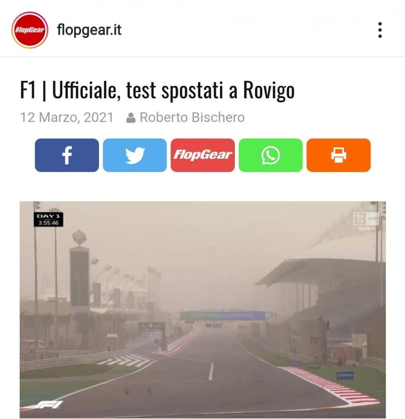The height and width of the screenshot is (419, 405).
Task: Open the sandstorm track photo
Action: [x=203, y=310]
